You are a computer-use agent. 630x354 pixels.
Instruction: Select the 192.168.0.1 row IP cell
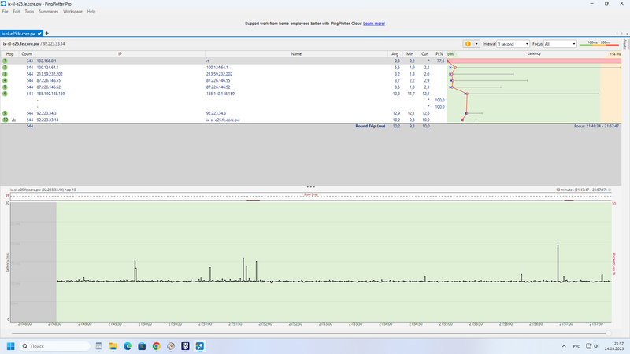coord(46,61)
